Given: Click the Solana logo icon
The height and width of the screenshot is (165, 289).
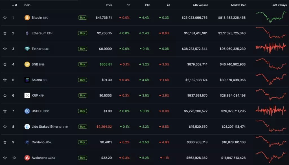Looking at the screenshot, I should (x=27, y=80).
